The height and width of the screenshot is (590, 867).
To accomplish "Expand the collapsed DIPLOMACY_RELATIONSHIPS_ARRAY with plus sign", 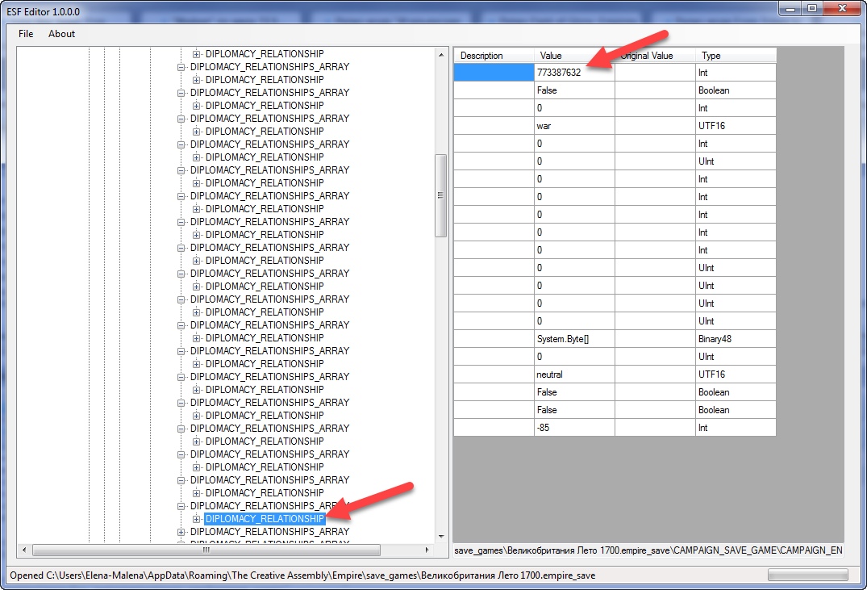I will click(181, 532).
